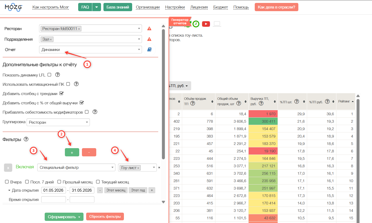This screenshot has width=372, height=223.
Task: Open the Организации menu
Action: click(x=148, y=7)
